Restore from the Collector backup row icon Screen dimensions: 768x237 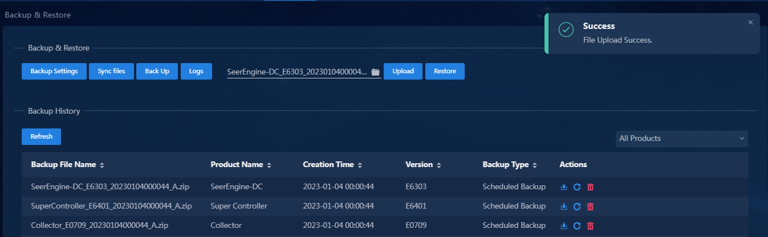(577, 226)
